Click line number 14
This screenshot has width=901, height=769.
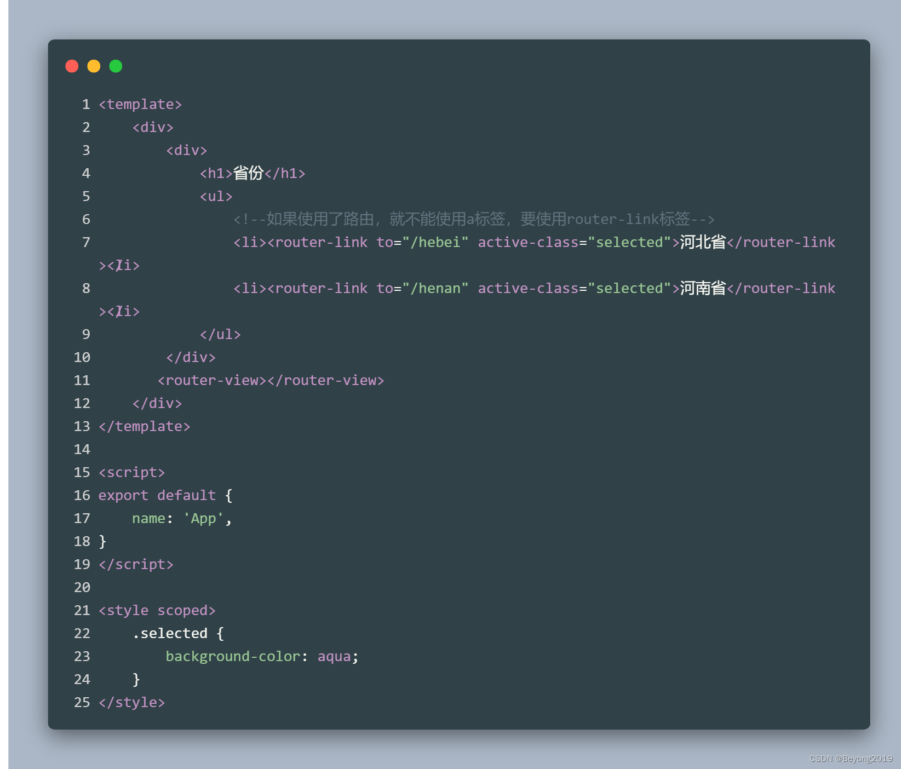point(82,449)
